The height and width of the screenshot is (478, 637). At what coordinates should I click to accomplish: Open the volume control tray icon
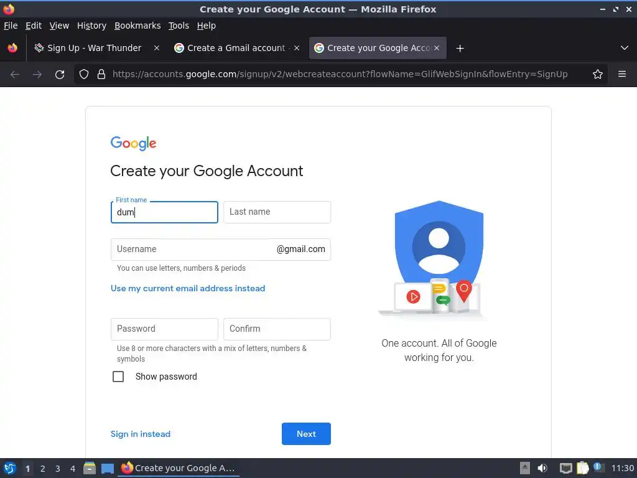(x=542, y=468)
